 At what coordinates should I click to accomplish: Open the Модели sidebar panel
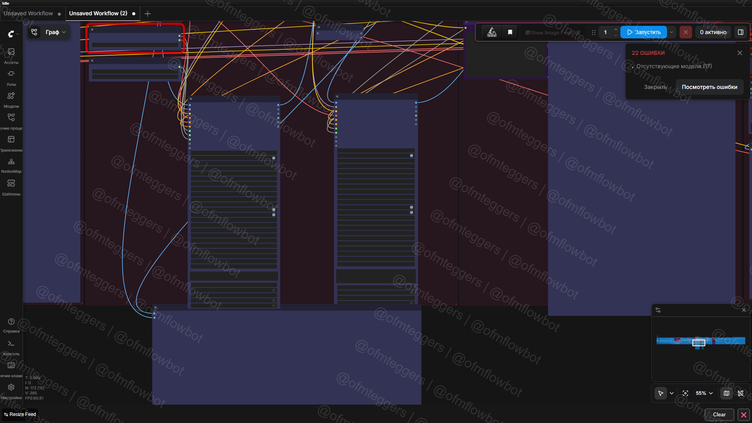click(11, 99)
